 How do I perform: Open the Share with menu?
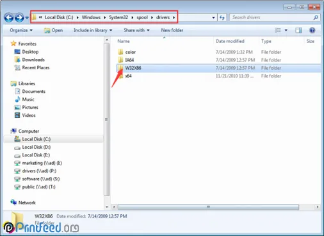click(136, 30)
